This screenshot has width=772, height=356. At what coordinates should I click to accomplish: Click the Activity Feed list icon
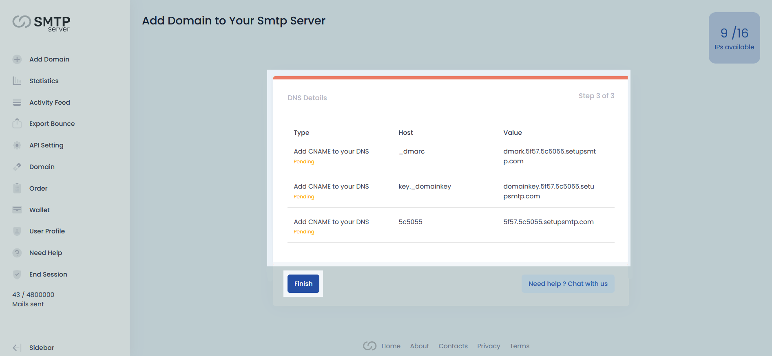17,103
